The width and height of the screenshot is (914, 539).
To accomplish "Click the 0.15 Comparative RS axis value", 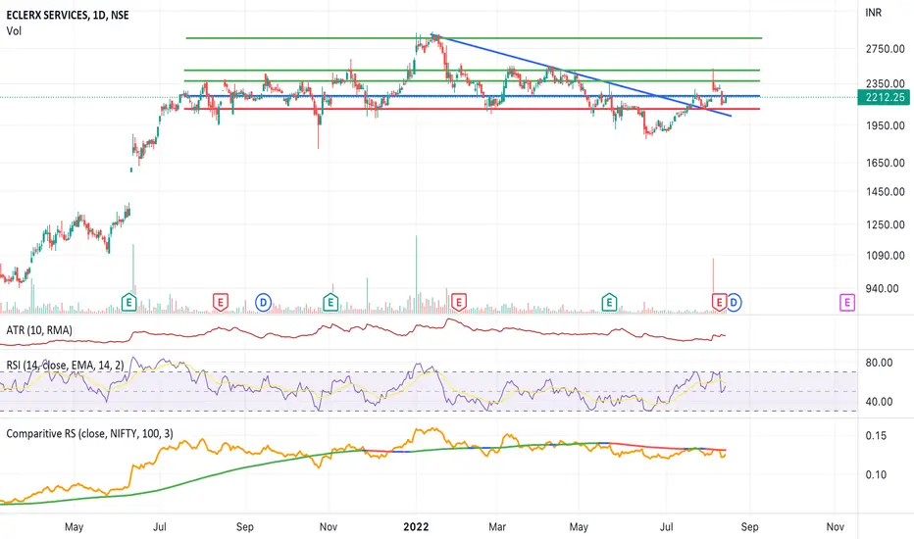I will pos(876,436).
